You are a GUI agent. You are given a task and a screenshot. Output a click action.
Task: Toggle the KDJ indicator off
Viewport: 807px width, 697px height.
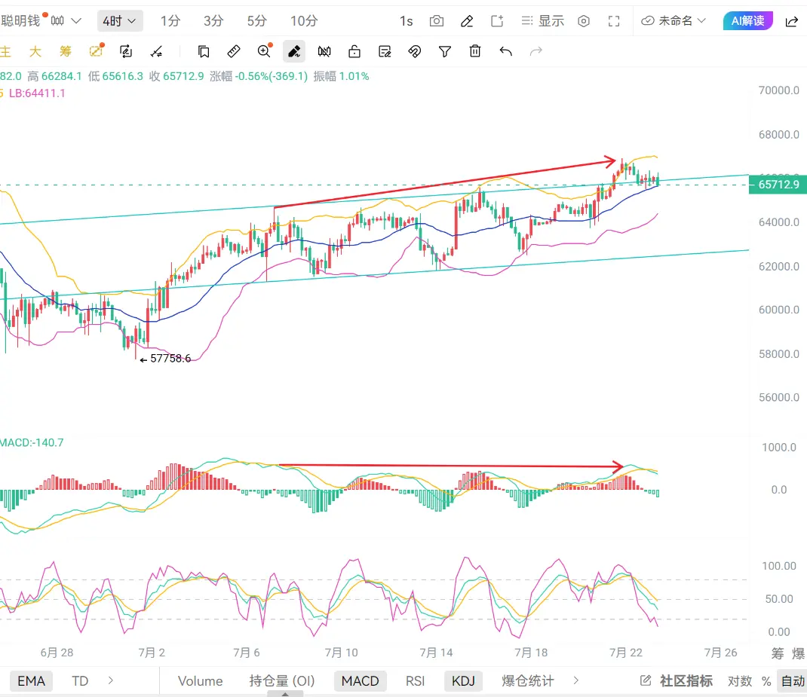pos(463,681)
